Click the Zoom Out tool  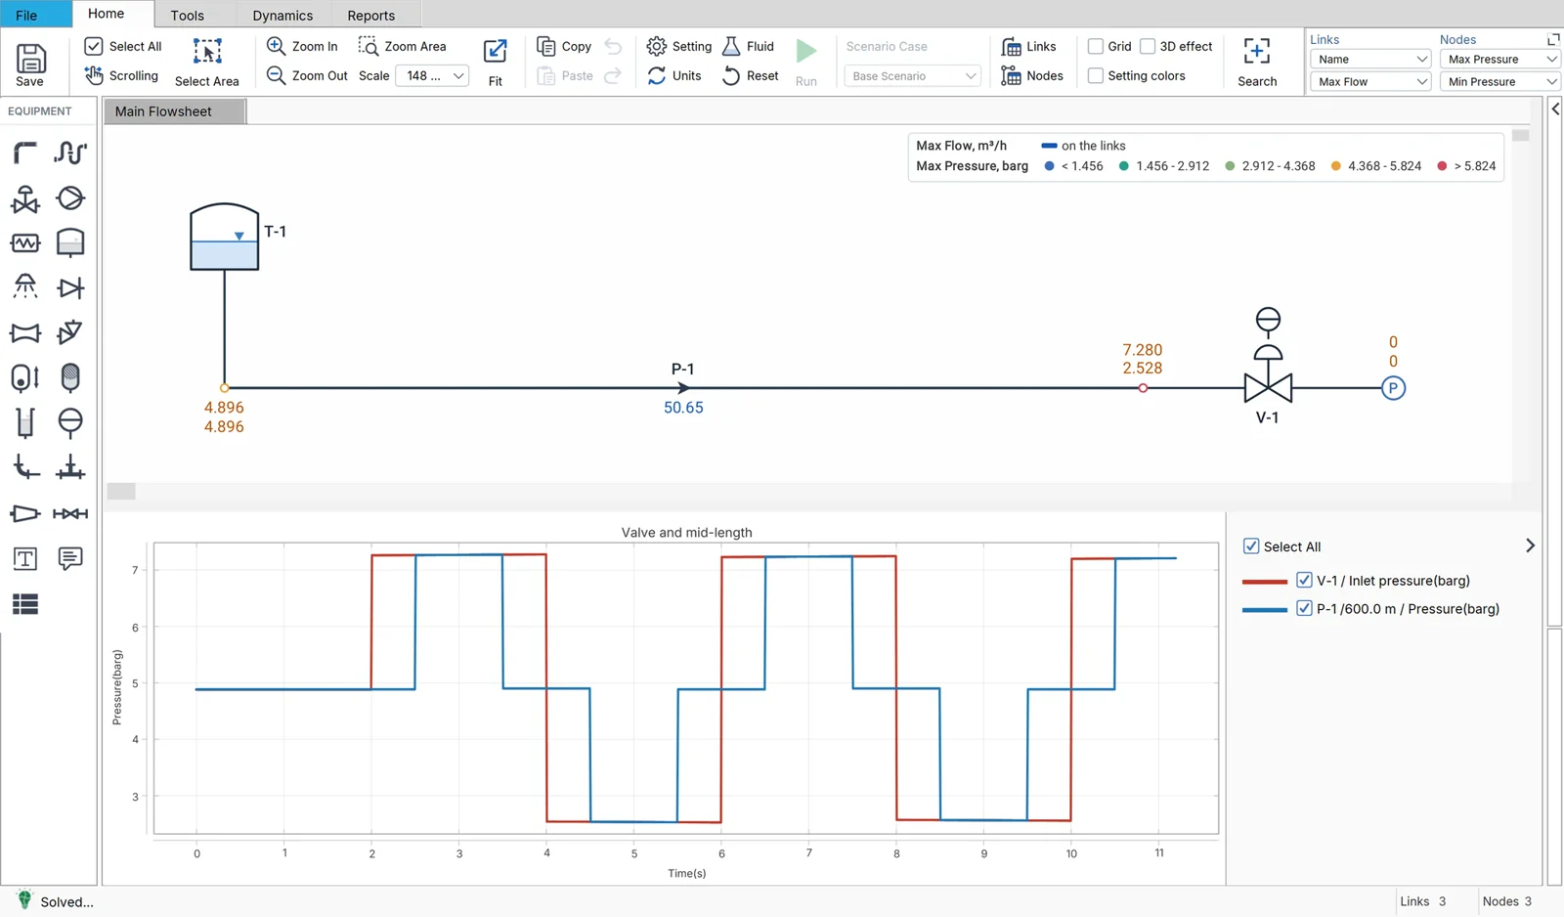(307, 75)
